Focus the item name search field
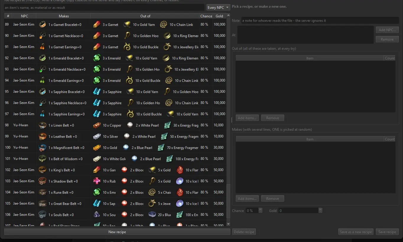Image resolution: width=403 pixels, height=242 pixels. [104, 7]
